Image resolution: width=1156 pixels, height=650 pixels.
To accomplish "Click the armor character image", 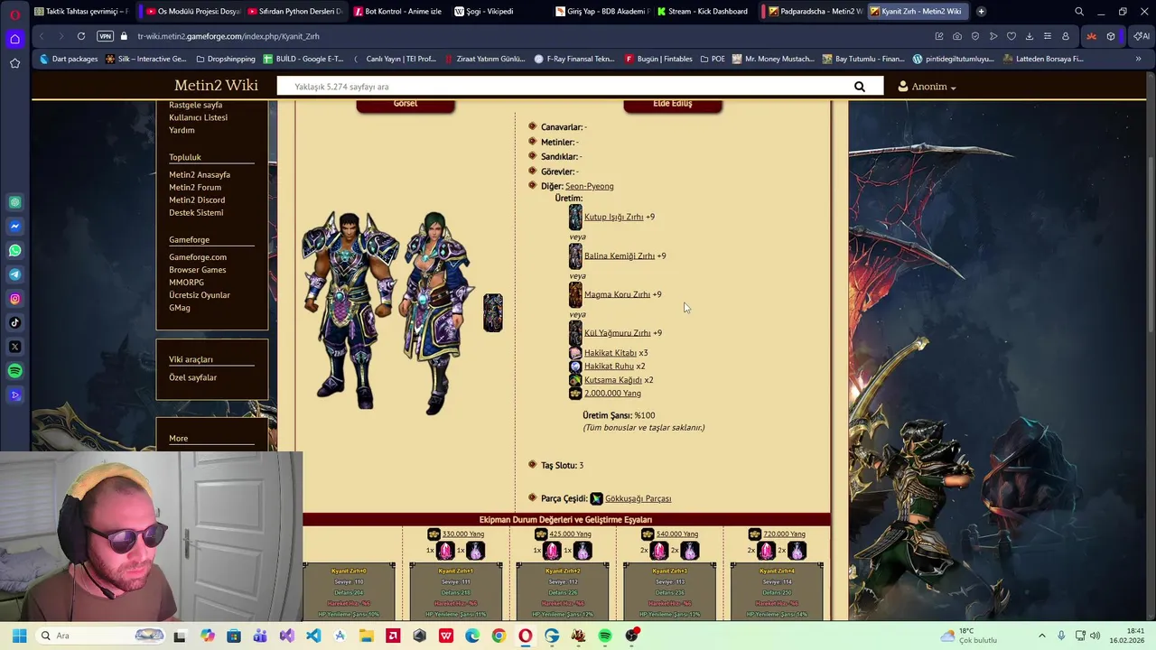I will tap(388, 311).
